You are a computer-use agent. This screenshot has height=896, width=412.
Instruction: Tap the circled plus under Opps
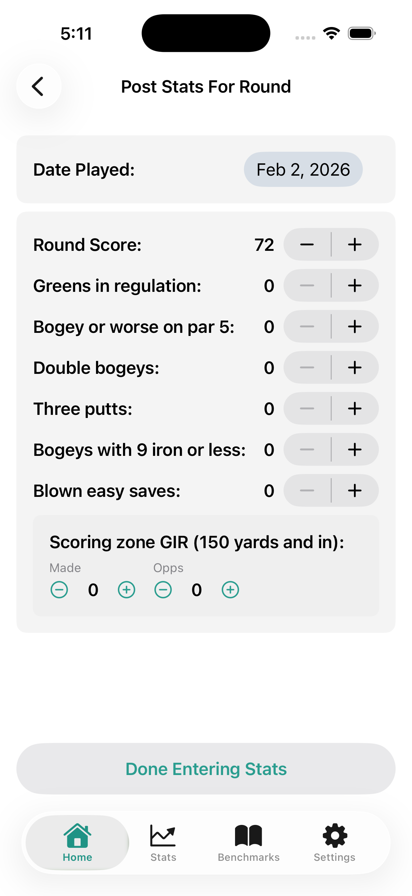230,589
